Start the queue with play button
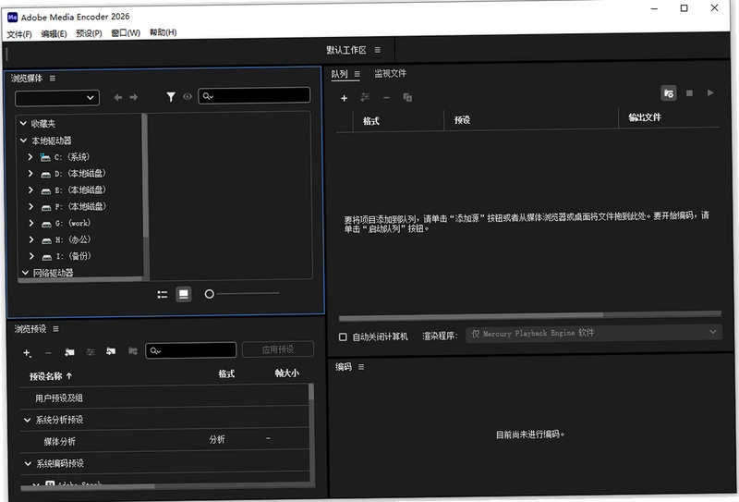This screenshot has width=739, height=502. pyautogui.click(x=710, y=93)
